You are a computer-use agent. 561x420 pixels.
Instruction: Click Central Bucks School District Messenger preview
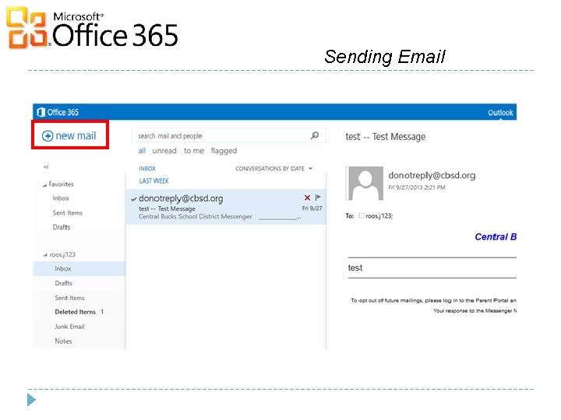point(196,216)
